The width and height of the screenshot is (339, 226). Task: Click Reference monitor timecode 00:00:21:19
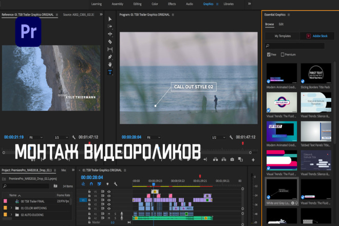pyautogui.click(x=14, y=137)
